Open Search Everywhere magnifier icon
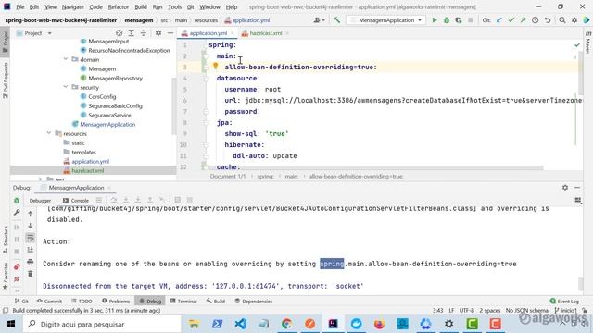The image size is (593, 333). [562, 20]
